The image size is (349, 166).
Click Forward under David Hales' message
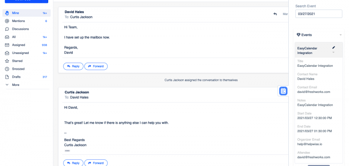96,66
